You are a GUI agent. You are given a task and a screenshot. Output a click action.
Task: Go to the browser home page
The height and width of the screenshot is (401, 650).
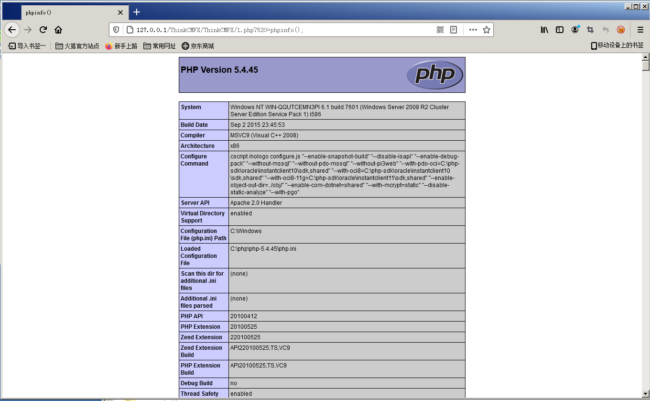[x=58, y=30]
